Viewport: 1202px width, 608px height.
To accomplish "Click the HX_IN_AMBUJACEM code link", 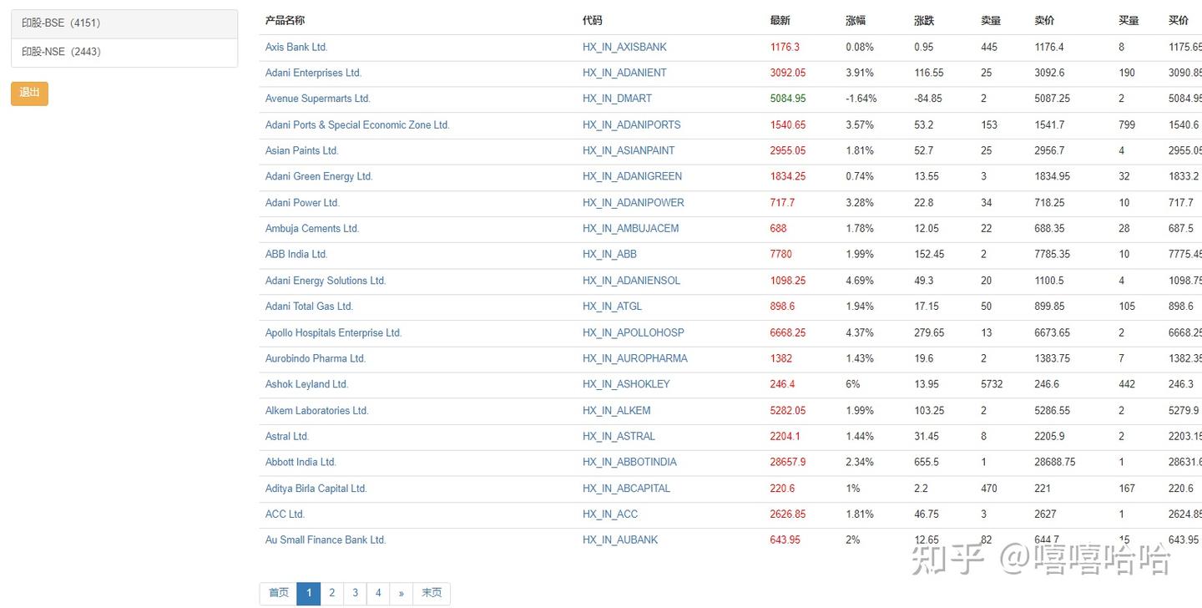I will point(630,229).
